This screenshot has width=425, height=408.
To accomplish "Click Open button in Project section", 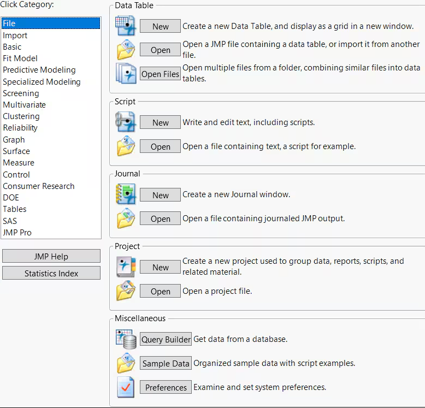I will (x=160, y=291).
